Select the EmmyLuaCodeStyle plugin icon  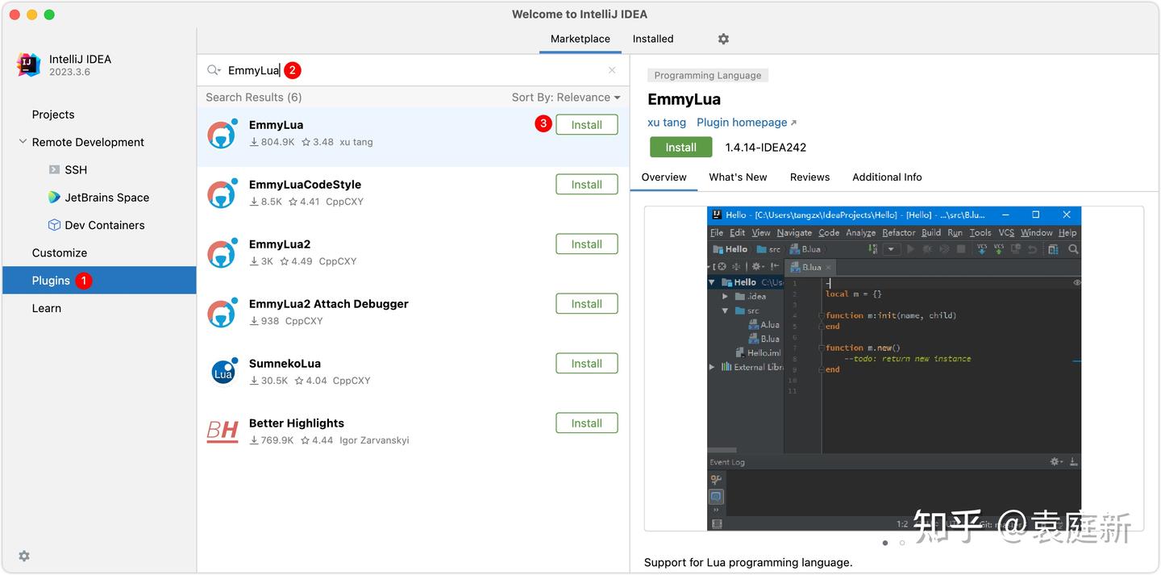pos(222,193)
